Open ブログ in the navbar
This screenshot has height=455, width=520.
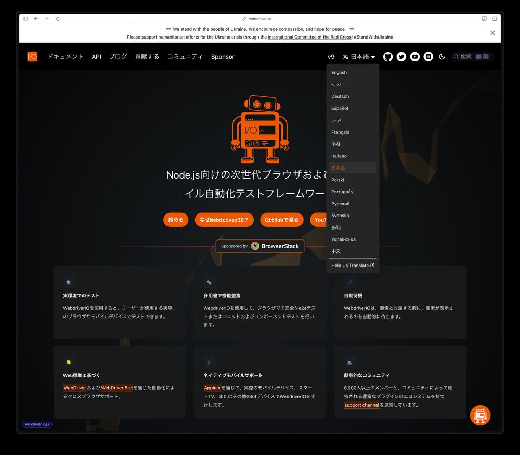pyautogui.click(x=118, y=57)
